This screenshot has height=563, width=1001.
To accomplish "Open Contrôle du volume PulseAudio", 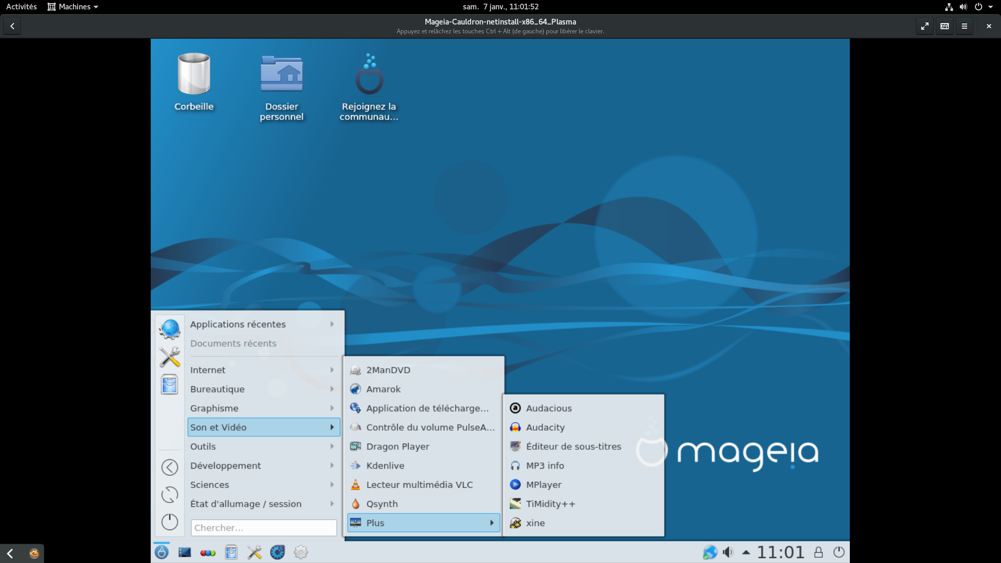I will pyautogui.click(x=423, y=427).
